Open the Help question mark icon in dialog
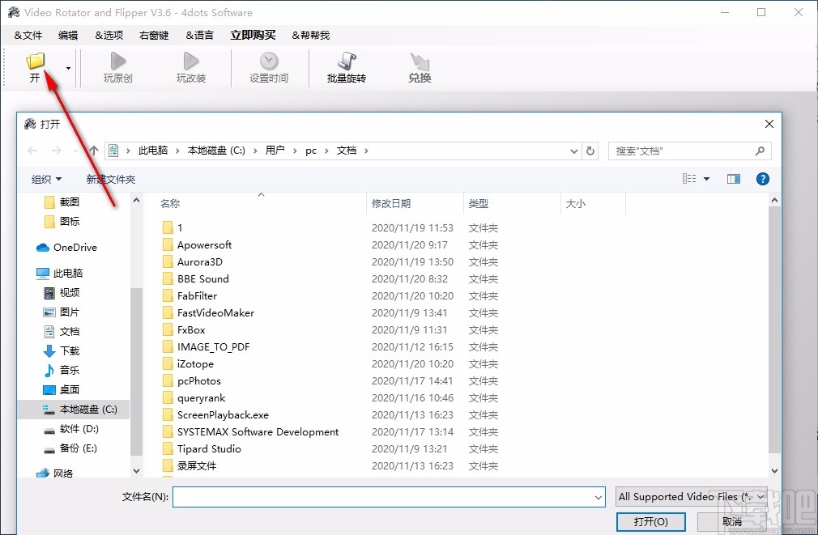This screenshot has width=818, height=535. pos(762,179)
